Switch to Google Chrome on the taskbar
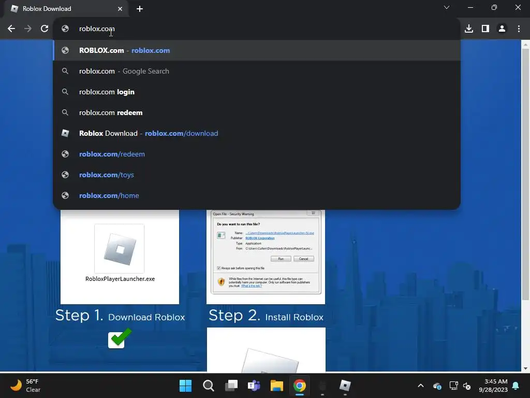The image size is (530, 398). [300, 386]
